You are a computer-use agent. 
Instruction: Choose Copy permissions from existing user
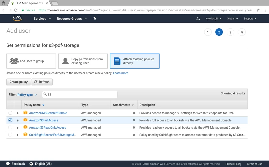83,61
